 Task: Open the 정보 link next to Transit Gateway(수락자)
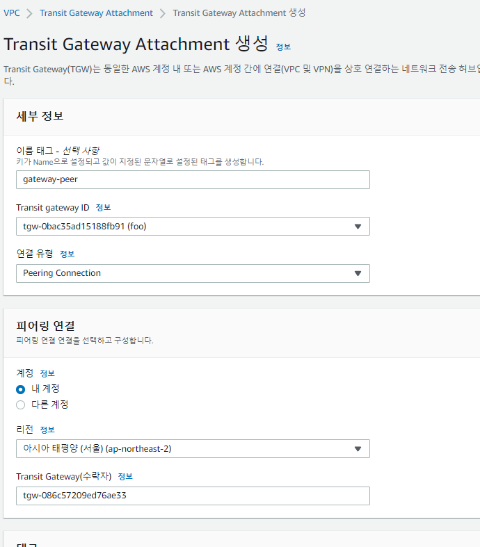tap(125, 476)
